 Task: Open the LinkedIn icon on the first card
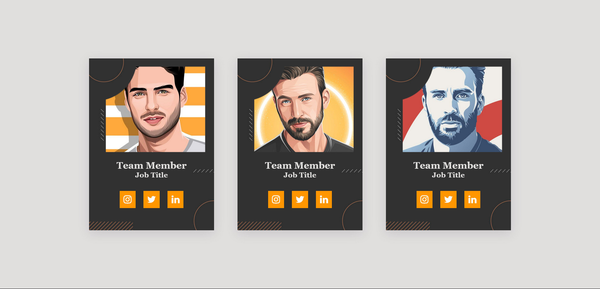pos(175,199)
